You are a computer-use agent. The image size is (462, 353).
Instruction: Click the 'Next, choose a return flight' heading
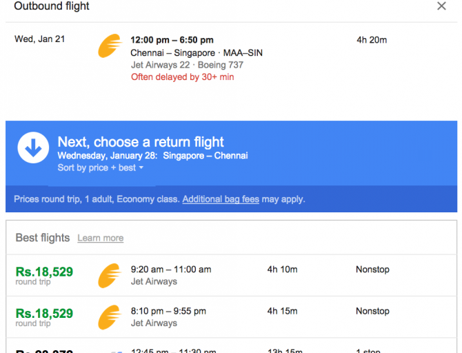pyautogui.click(x=141, y=142)
